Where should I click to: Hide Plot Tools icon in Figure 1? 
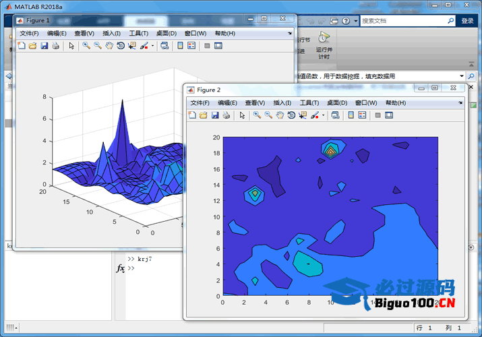207,46
